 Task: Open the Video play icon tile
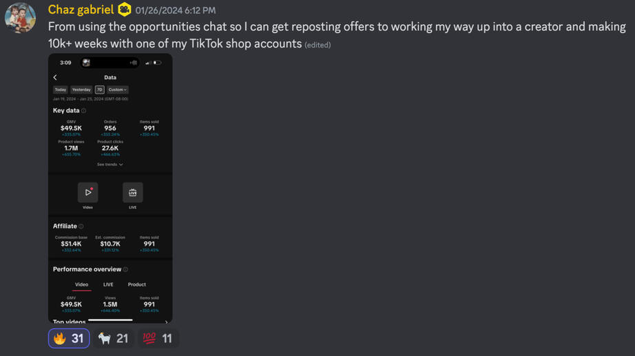87,193
